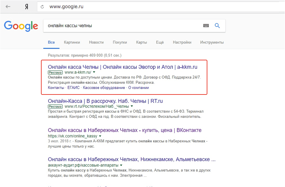Open the a-kkm.ru ad result title

(x=123, y=67)
